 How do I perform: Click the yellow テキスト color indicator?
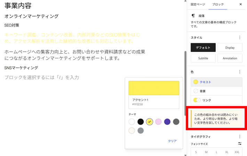(196, 82)
